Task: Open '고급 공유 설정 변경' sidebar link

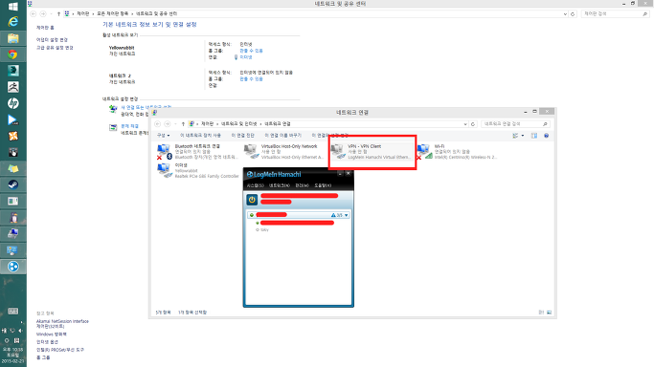Action: [x=55, y=48]
